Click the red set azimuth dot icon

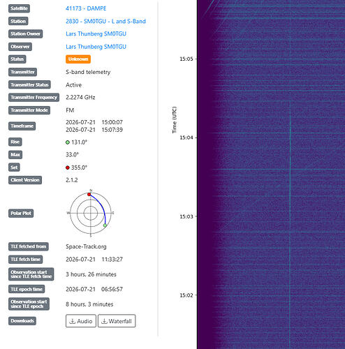pos(68,168)
